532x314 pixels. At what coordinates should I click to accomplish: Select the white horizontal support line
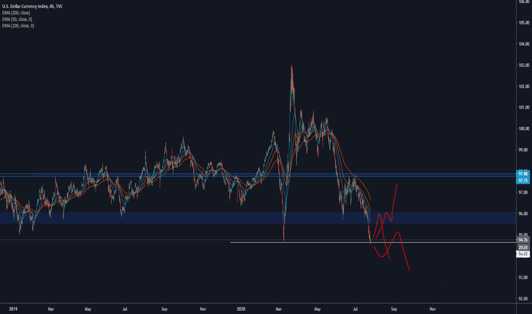tap(373, 243)
